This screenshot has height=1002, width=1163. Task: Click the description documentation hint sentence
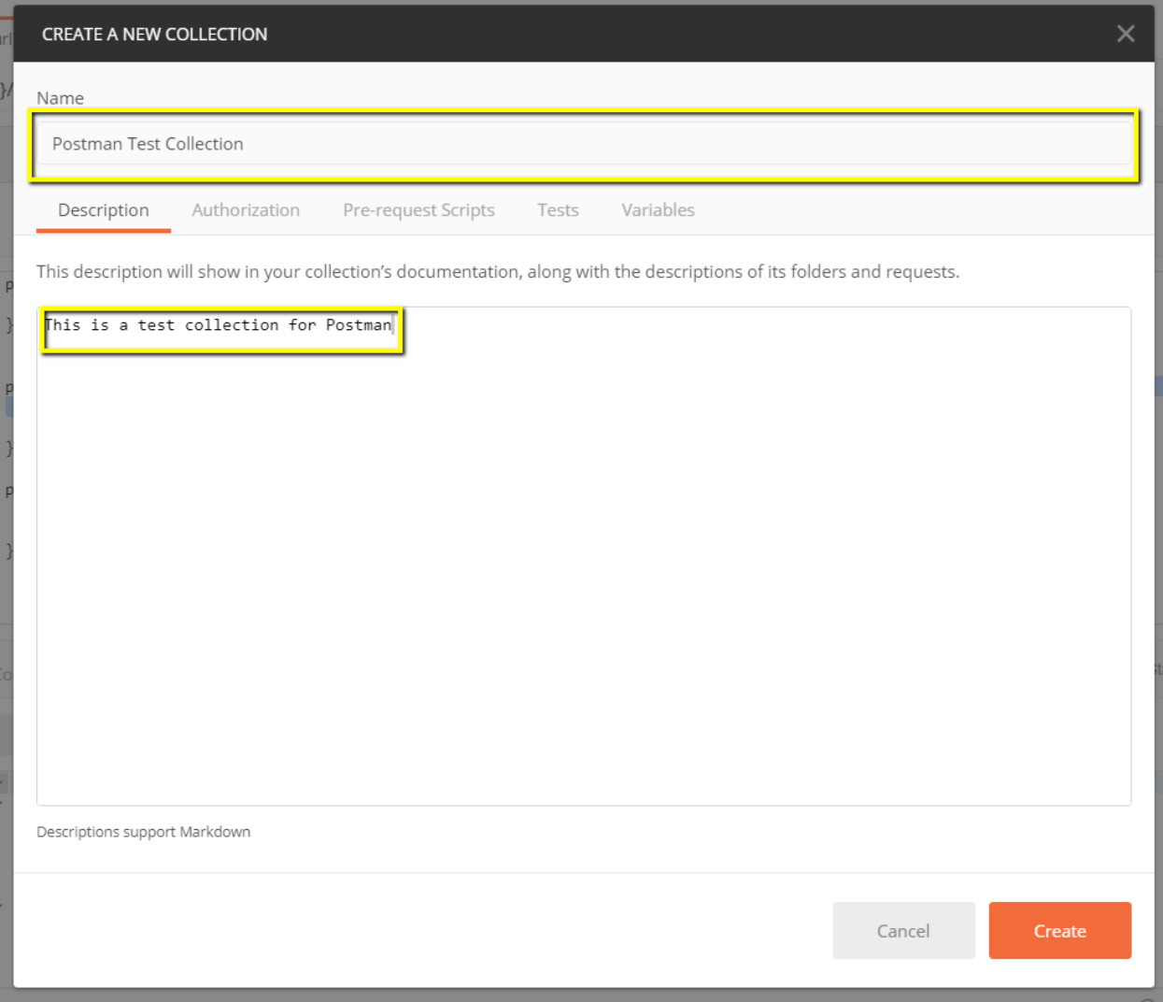pyautogui.click(x=498, y=272)
